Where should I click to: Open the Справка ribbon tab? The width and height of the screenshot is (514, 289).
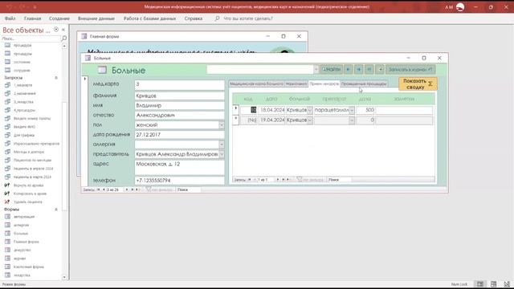194,18
